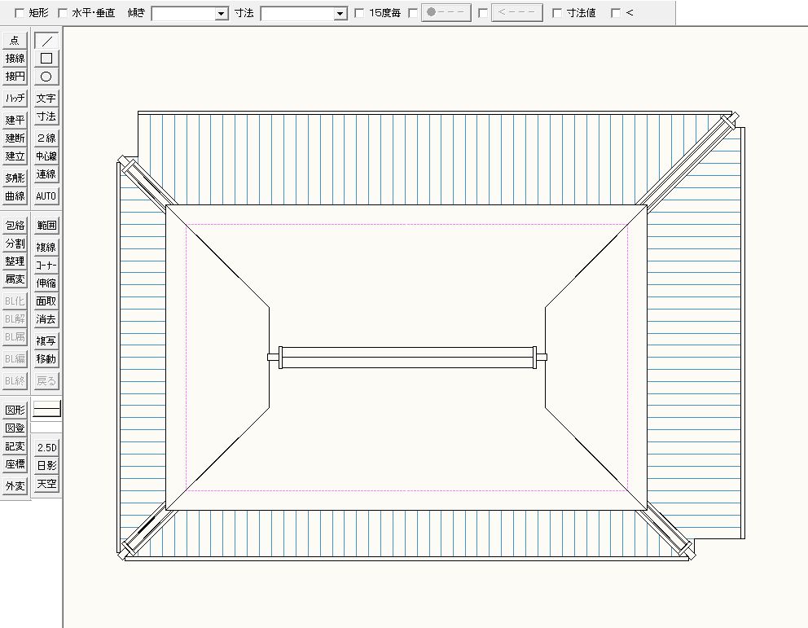
Task: Toggle checkbox beside the <--- button
Action: (x=483, y=13)
